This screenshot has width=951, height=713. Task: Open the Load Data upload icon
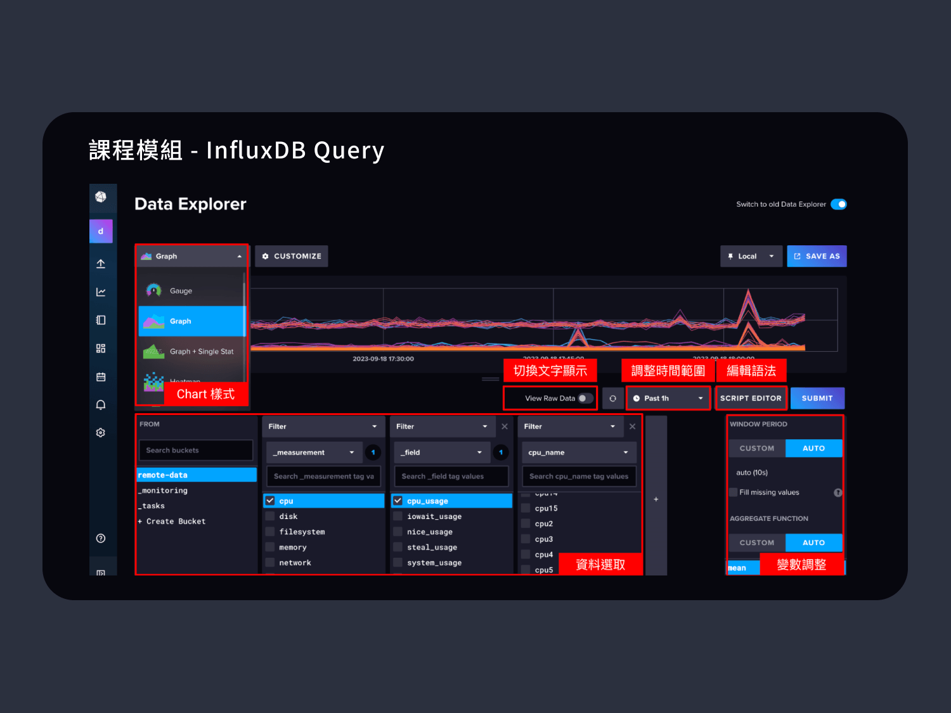(x=101, y=264)
